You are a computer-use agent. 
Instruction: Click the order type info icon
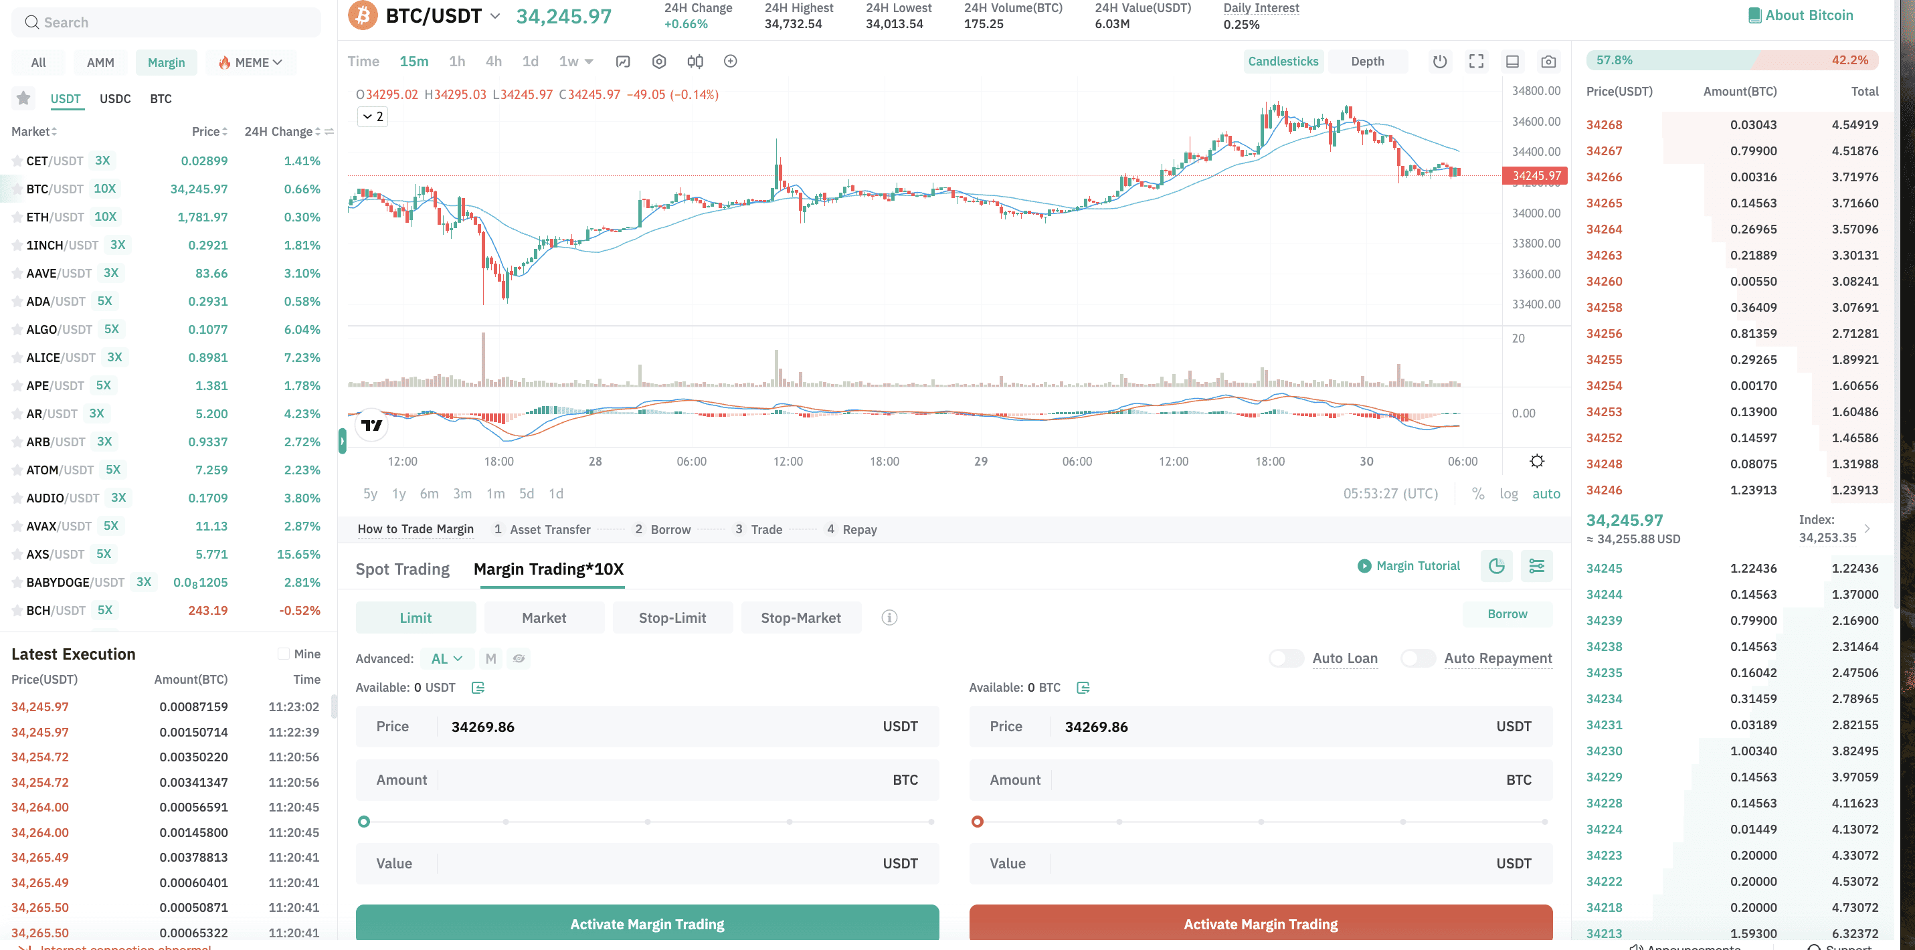pos(889,617)
